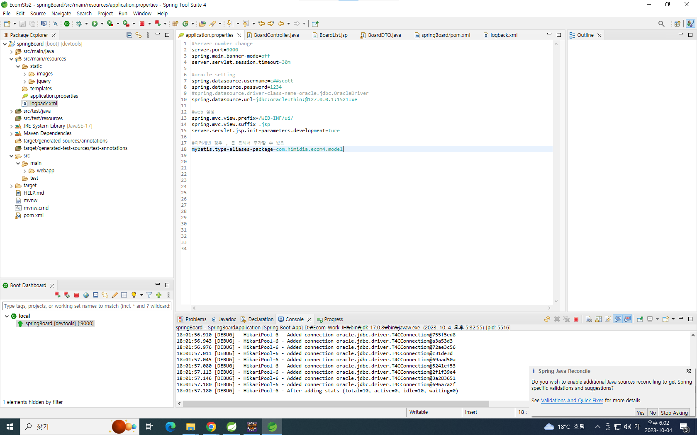Image resolution: width=697 pixels, height=435 pixels.
Task: Toggle Word Wrap in Console toolbar
Action: (x=608, y=319)
